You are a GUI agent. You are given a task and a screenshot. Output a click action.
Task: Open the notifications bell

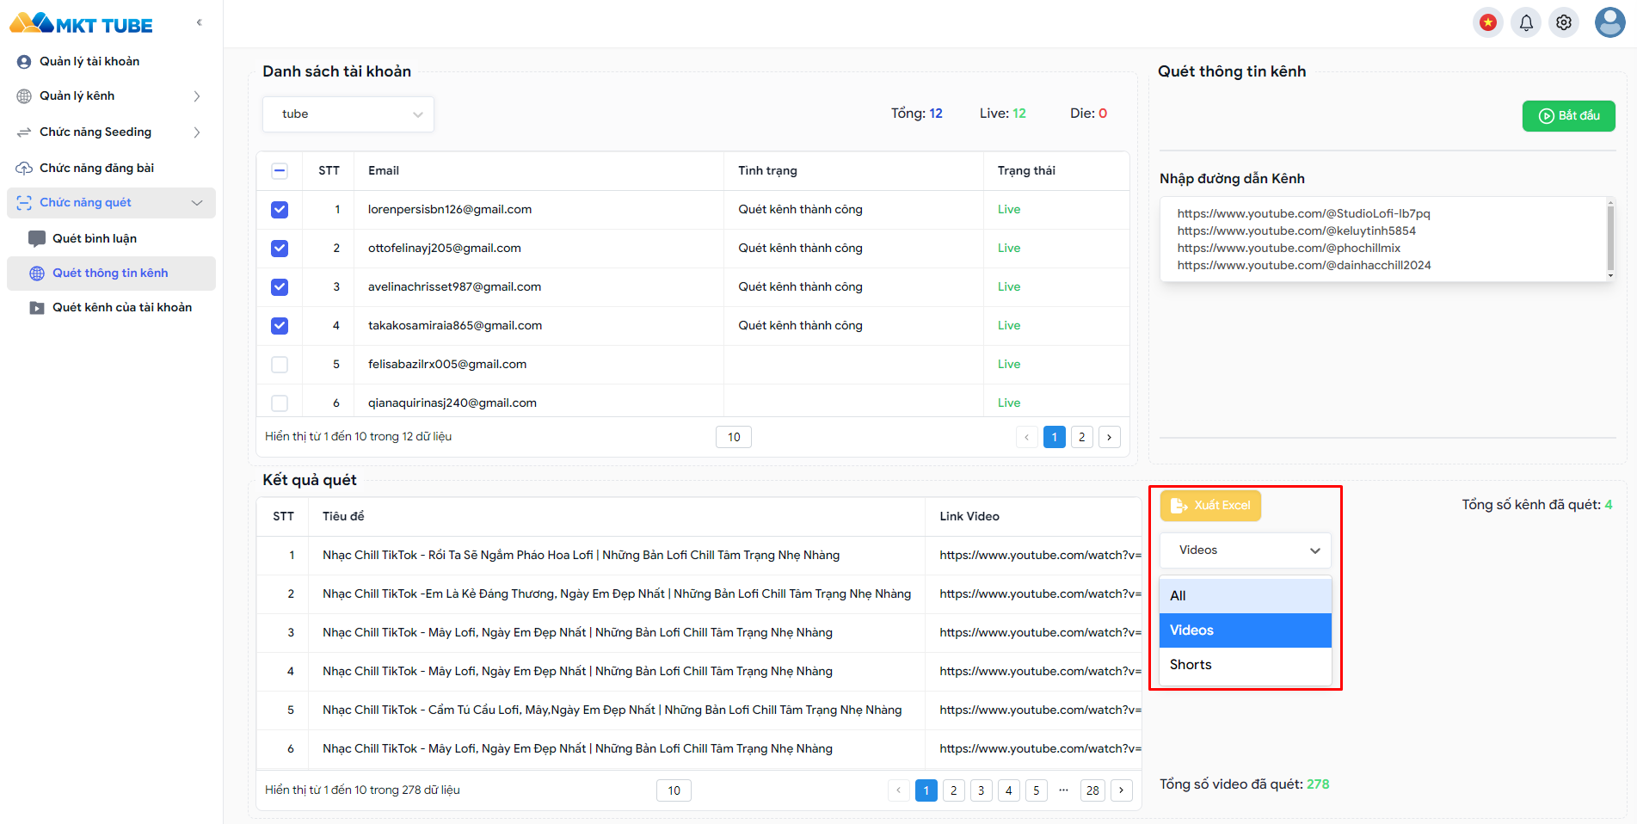click(x=1526, y=22)
